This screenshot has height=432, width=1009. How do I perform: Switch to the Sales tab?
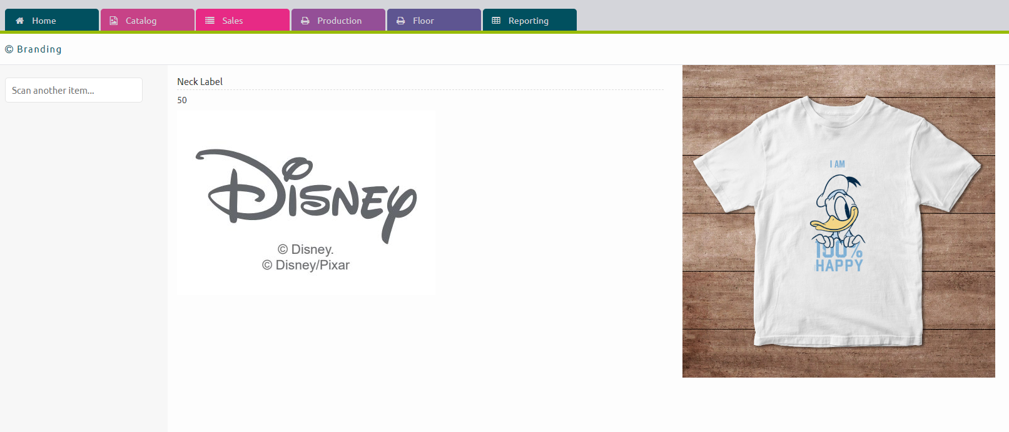[x=243, y=20]
